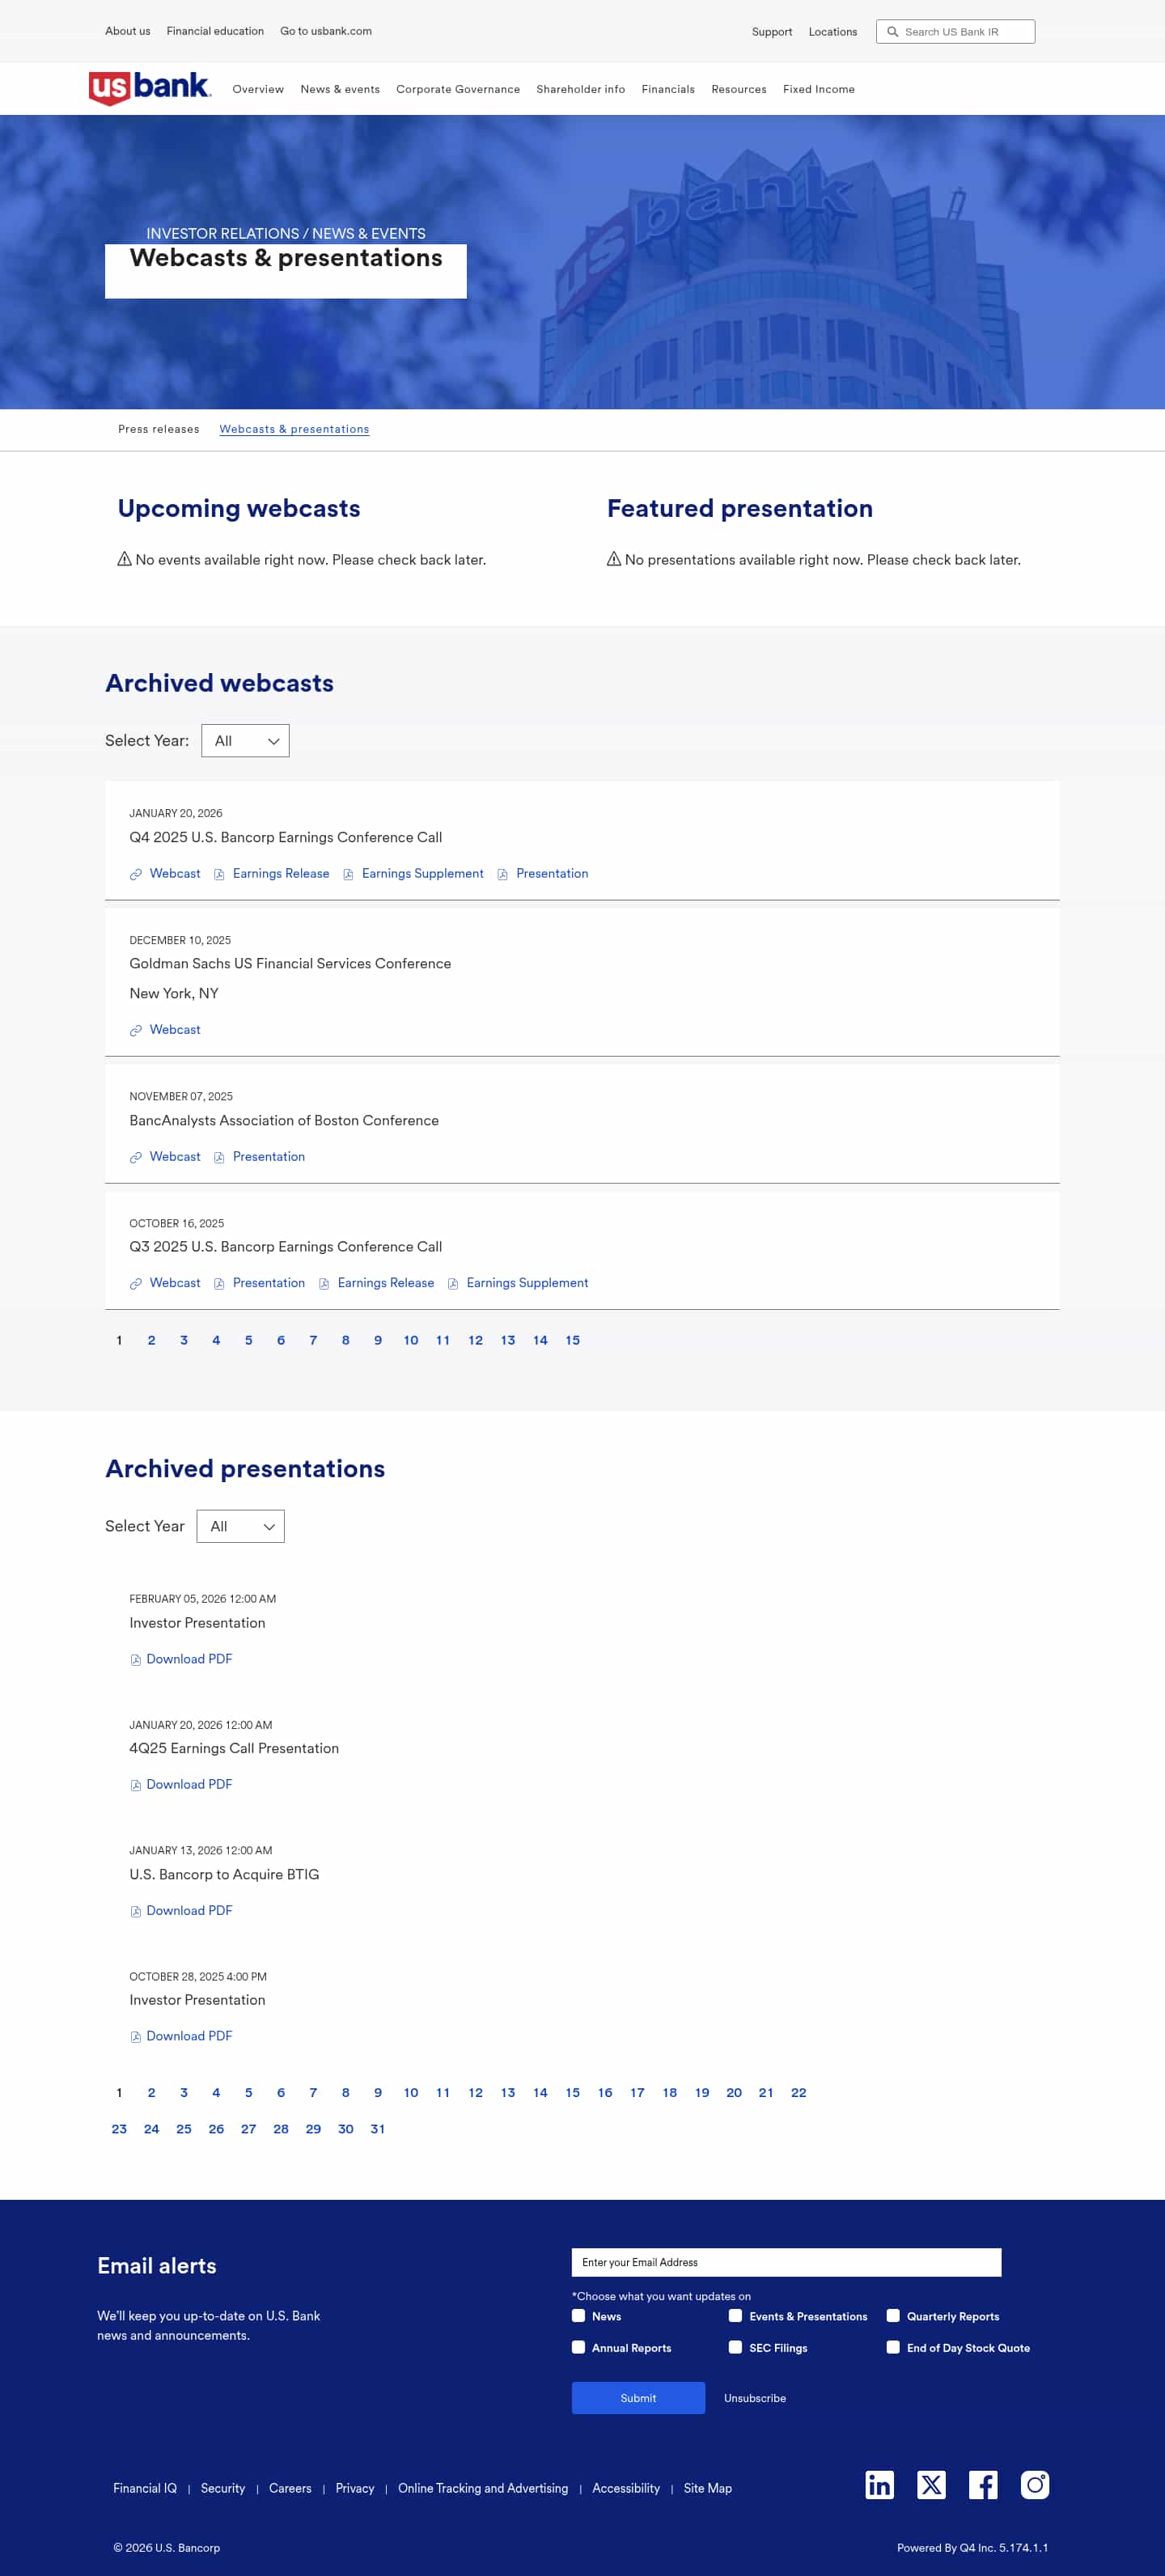
Task: Click PDF icon beside 4Q25 Earnings Call download
Action: coord(136,1785)
